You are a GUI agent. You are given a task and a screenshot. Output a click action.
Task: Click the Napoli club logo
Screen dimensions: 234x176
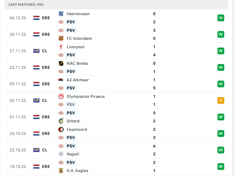pos(61,154)
